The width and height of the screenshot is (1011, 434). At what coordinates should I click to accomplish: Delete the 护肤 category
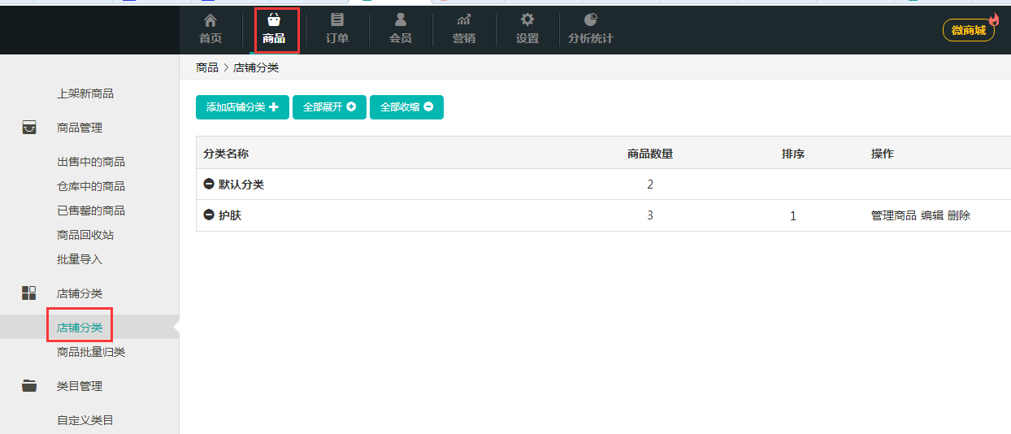pyautogui.click(x=959, y=215)
